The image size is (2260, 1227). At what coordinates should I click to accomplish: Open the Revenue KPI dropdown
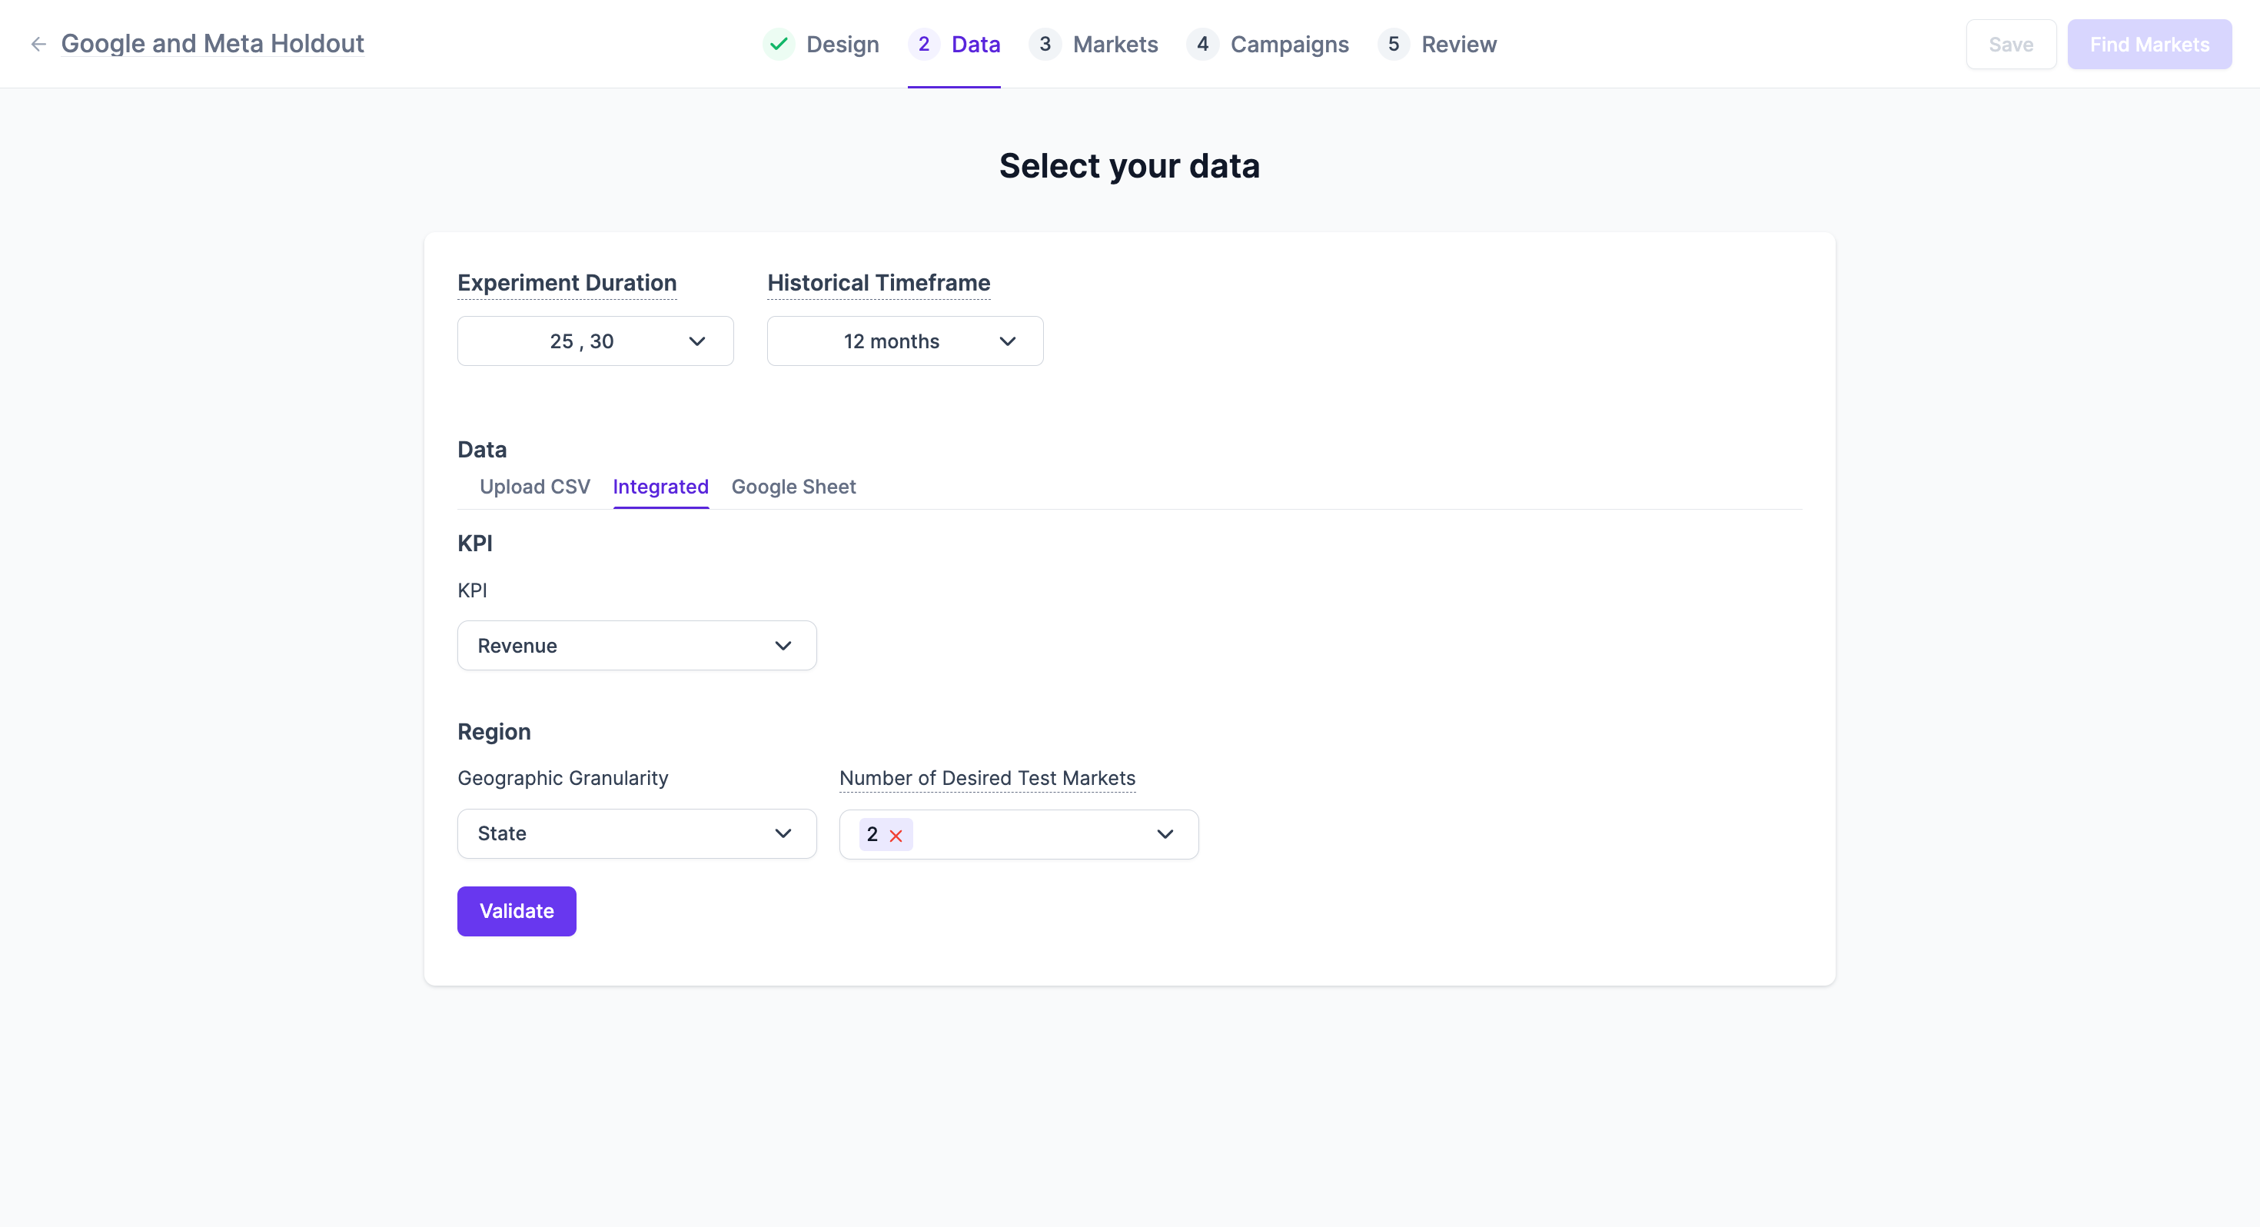(x=636, y=646)
